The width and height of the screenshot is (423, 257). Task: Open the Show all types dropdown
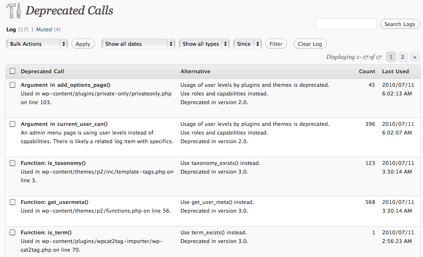click(204, 44)
